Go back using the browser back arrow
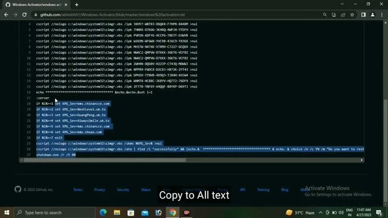 (6, 15)
